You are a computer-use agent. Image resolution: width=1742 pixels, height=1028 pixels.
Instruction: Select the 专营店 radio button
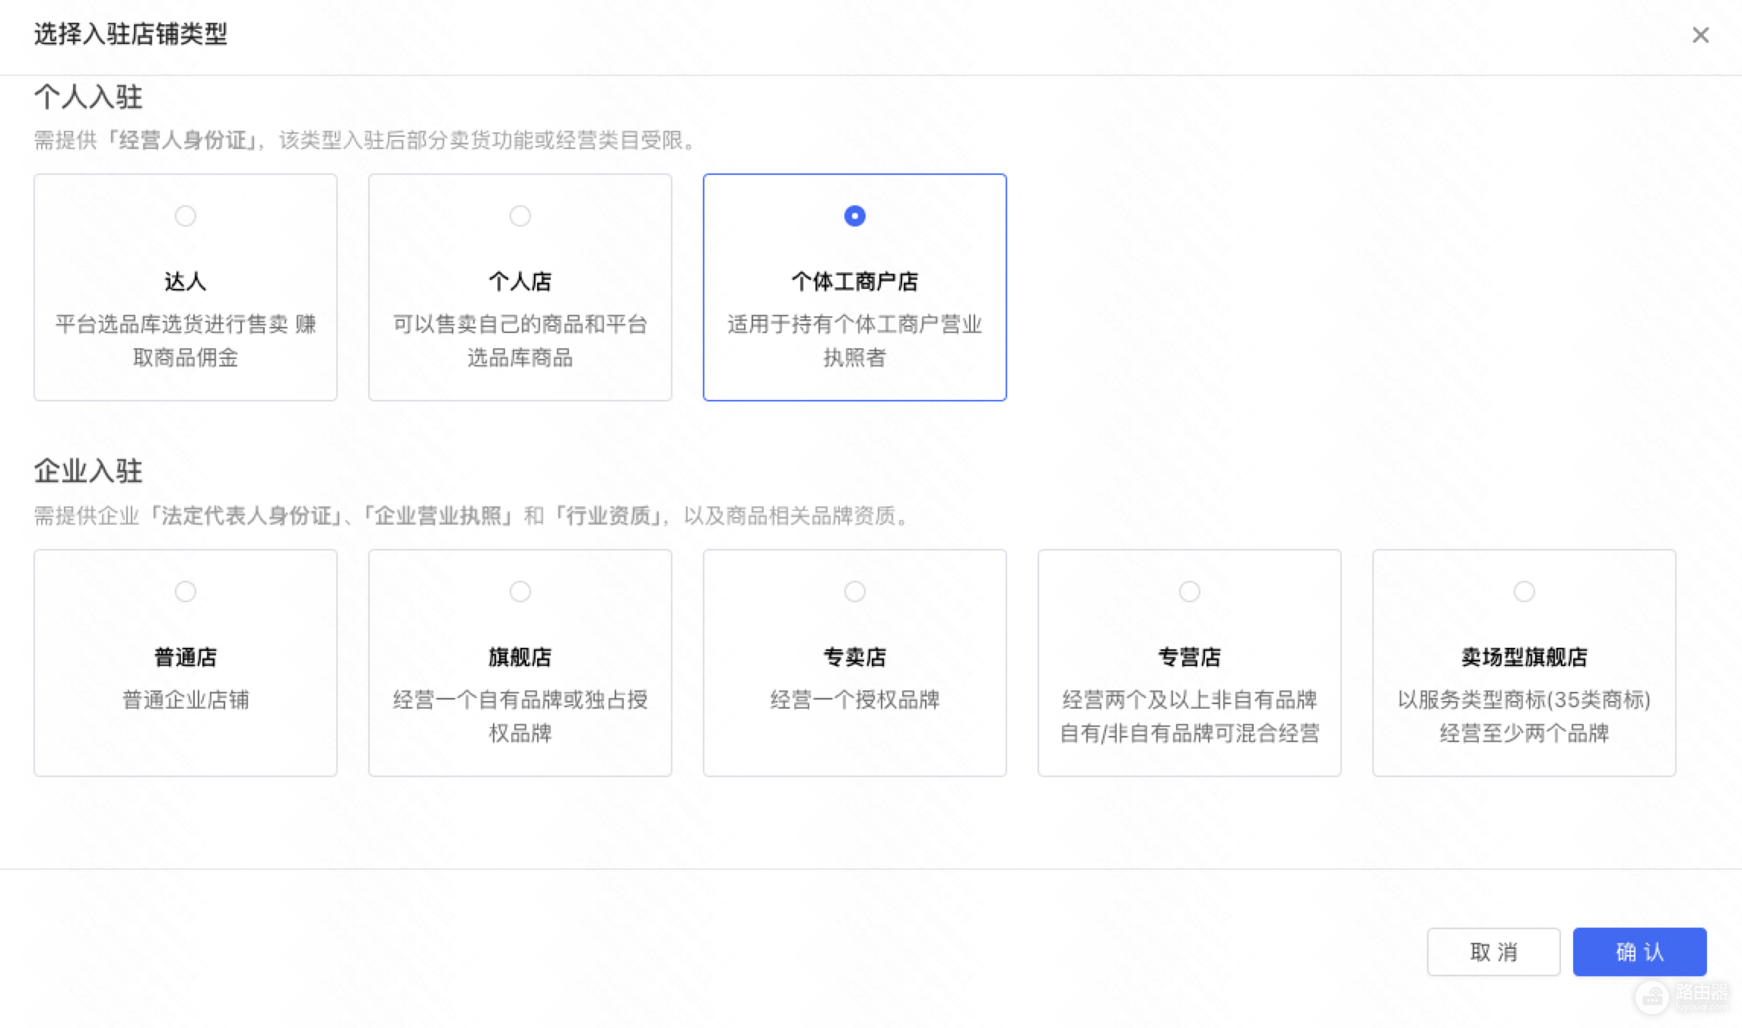coord(1190,592)
